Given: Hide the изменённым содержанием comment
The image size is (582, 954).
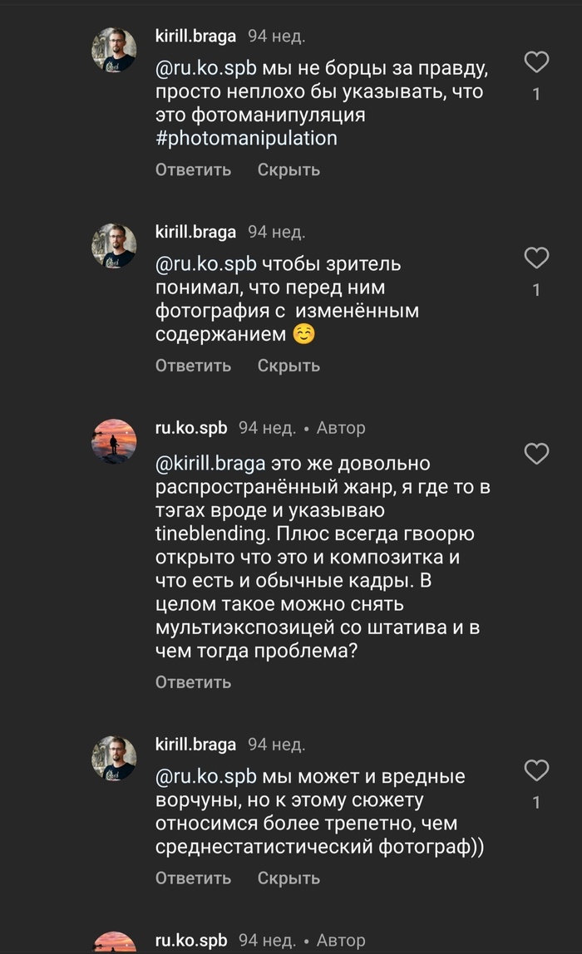Looking at the screenshot, I should [289, 366].
